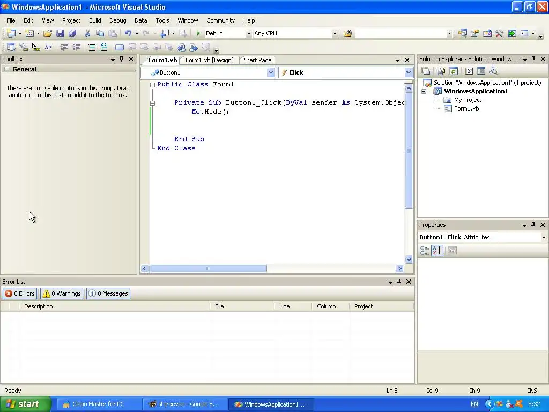This screenshot has width=549, height=412.
Task: Collapse the Button1_Click Sub outline
Action: (153, 103)
